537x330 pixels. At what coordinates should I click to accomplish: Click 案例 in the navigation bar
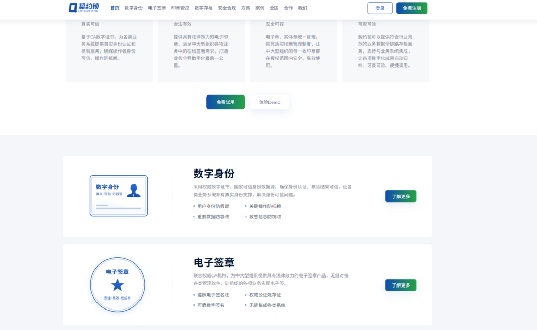point(260,8)
